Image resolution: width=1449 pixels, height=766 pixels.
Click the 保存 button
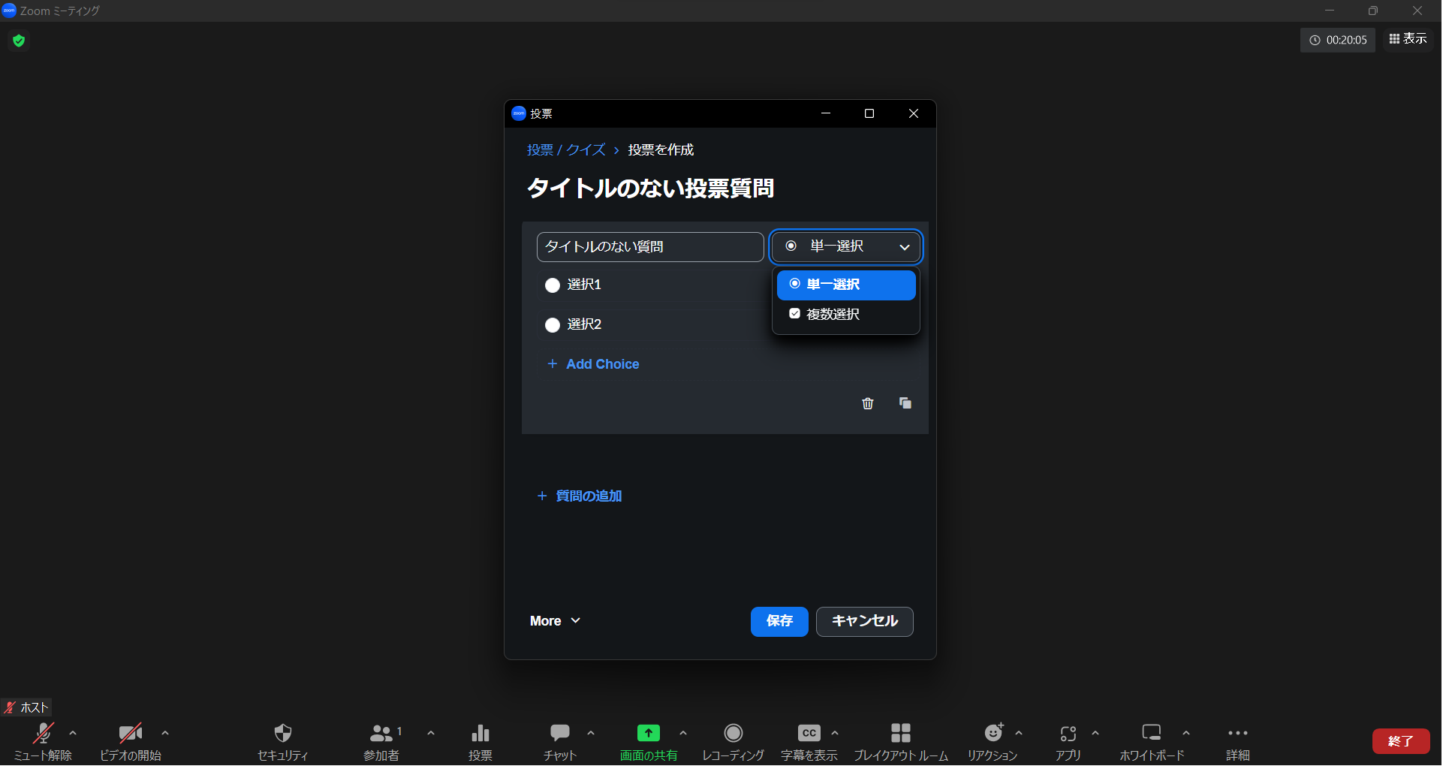[779, 622]
